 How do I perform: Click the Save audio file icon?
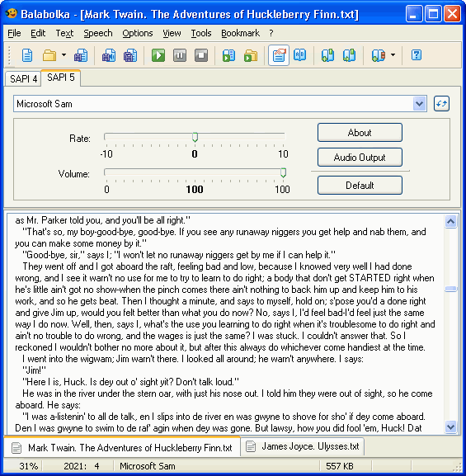(108, 55)
